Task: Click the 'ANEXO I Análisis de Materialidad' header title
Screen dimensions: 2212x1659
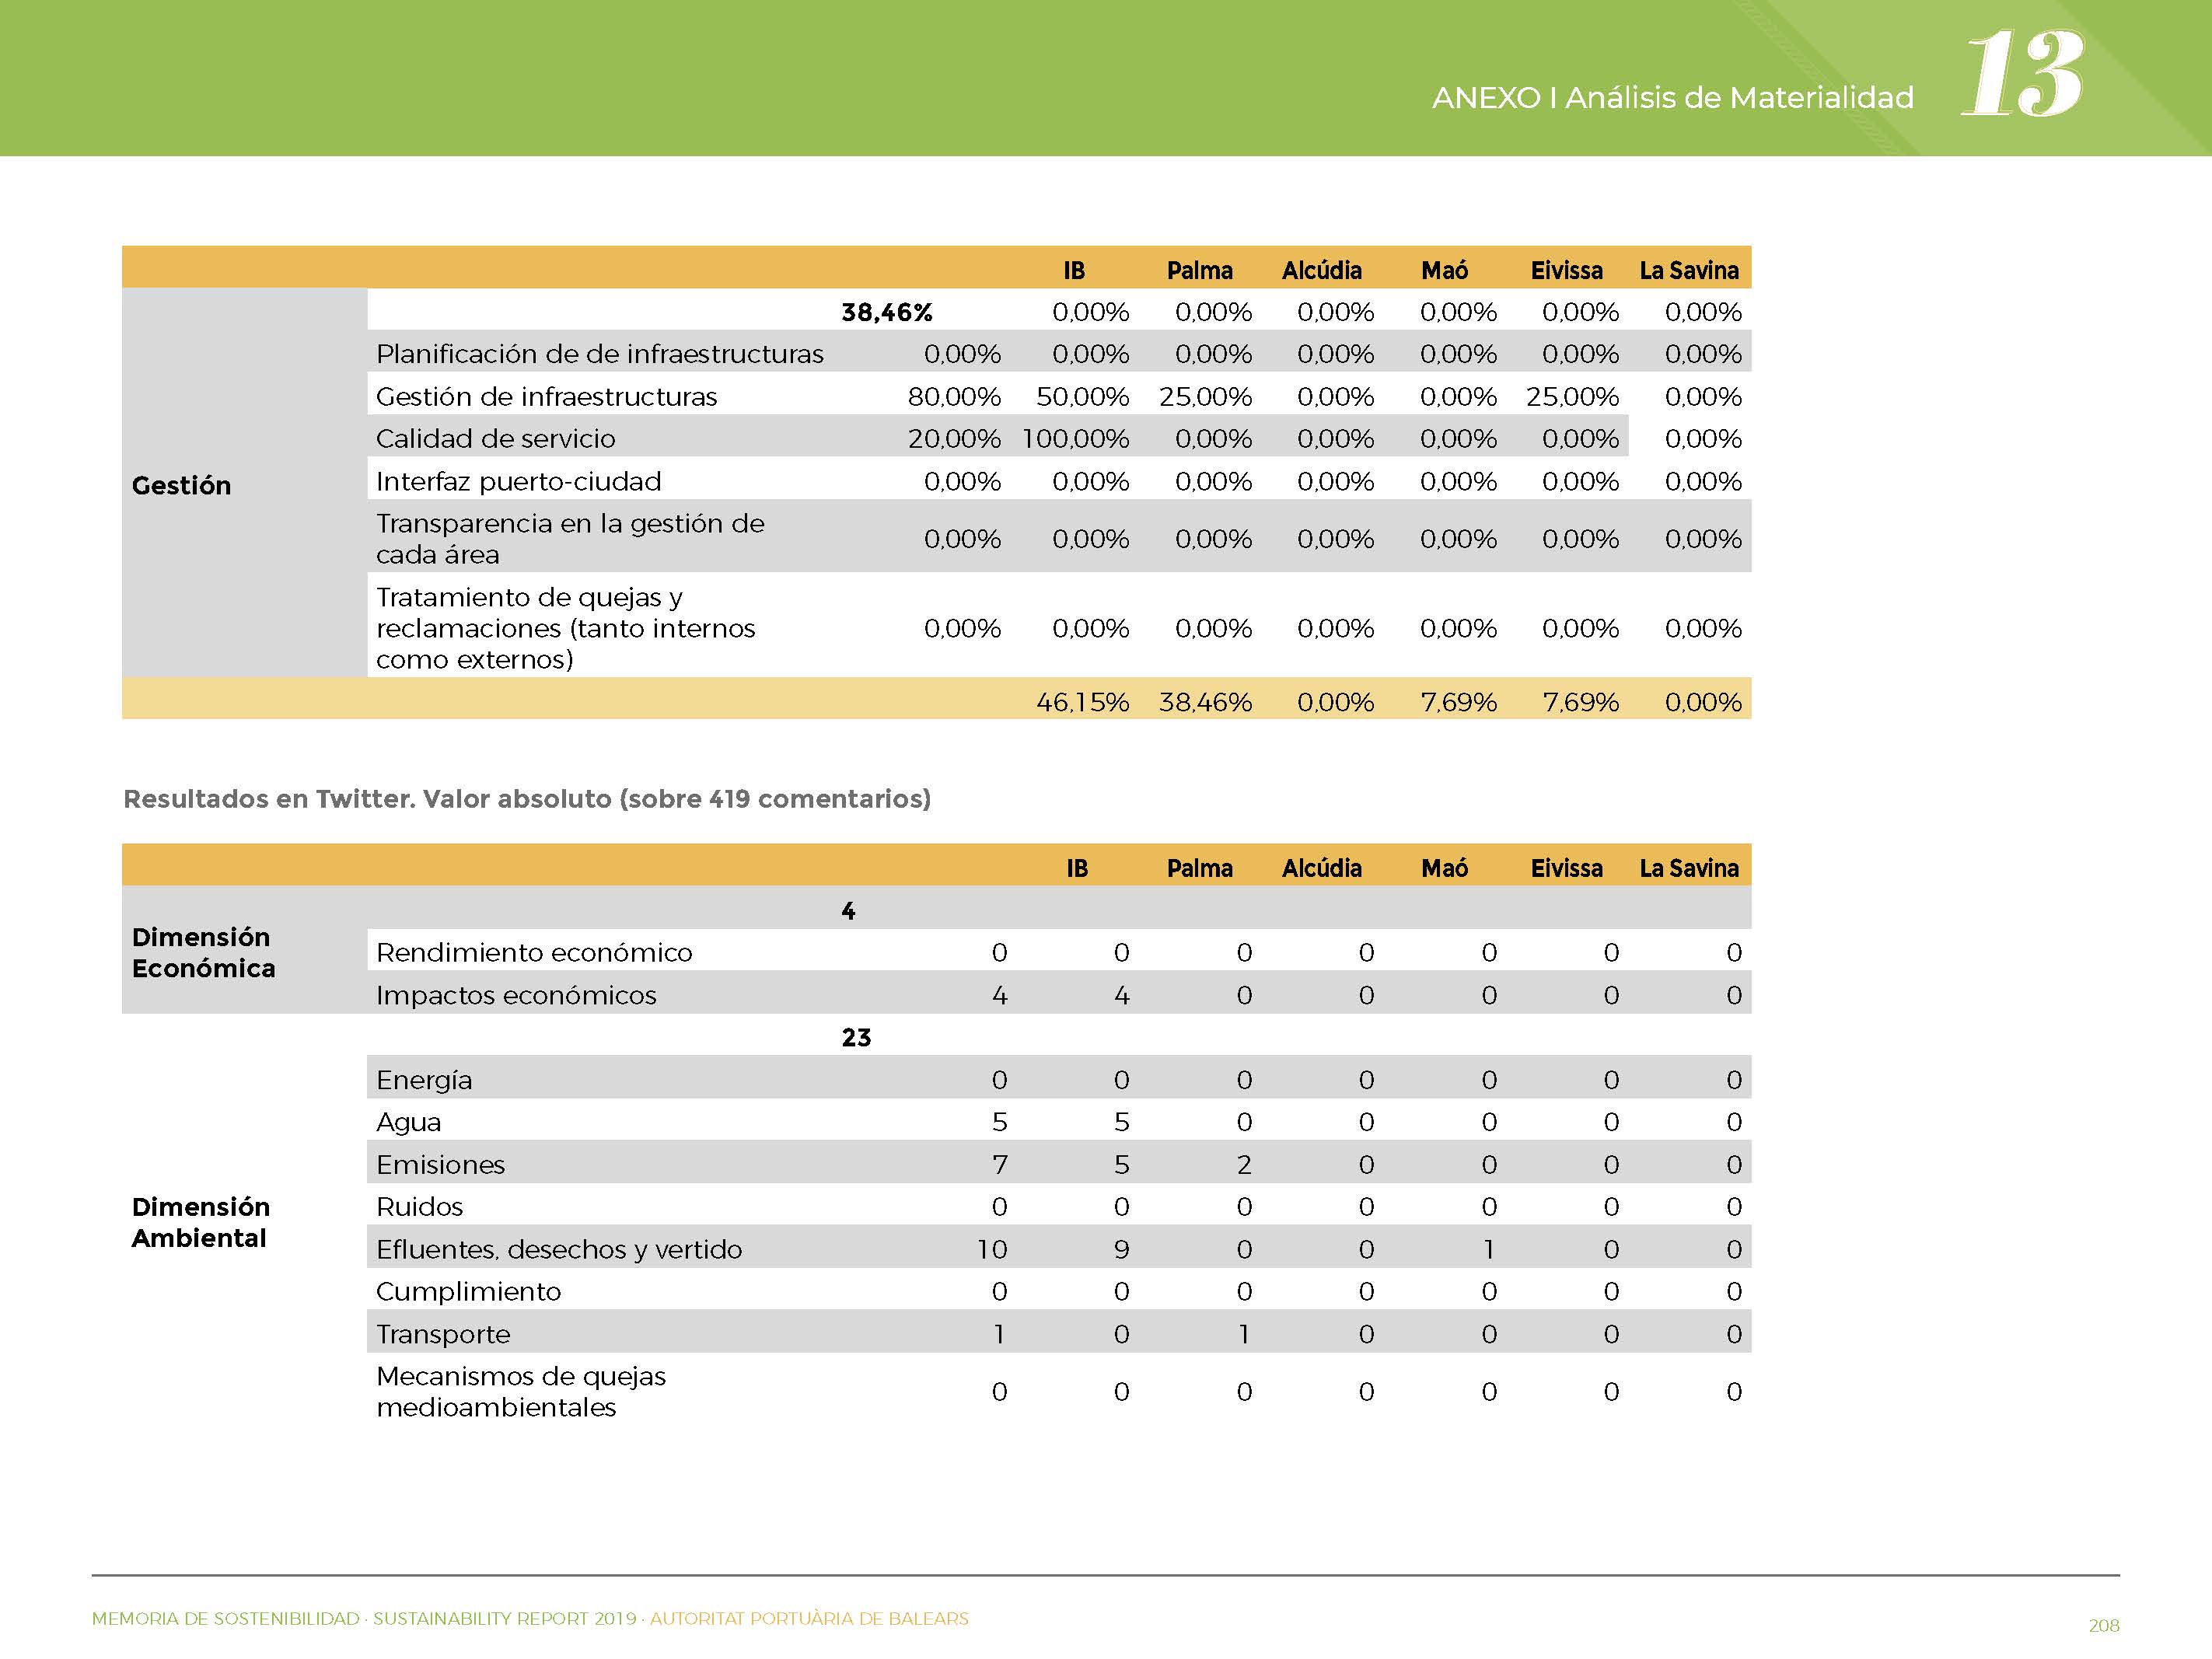Action: tap(1672, 98)
